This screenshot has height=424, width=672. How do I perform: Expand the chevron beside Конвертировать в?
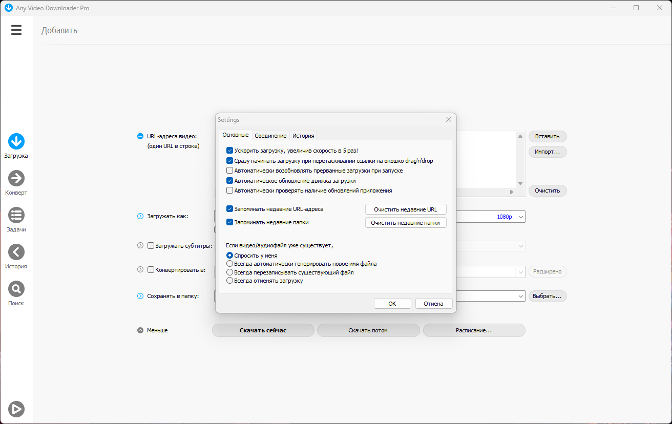[x=140, y=269]
